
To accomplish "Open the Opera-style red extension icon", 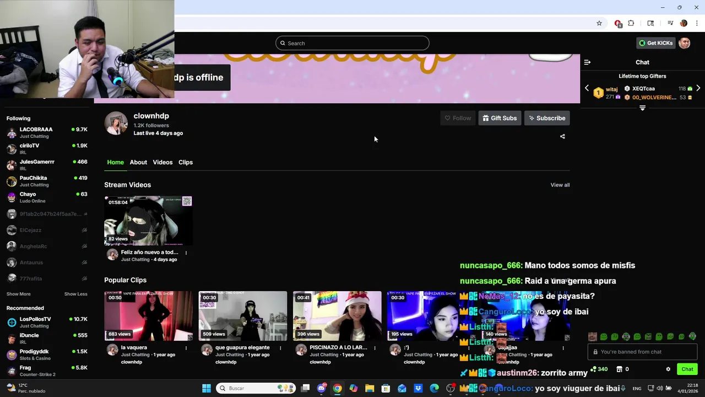I will click(618, 23).
